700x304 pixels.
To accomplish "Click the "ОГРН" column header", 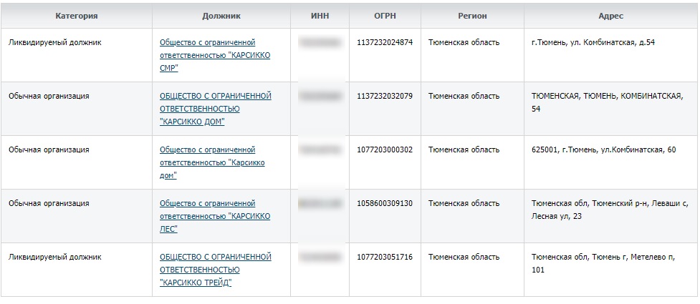I will pos(385,16).
